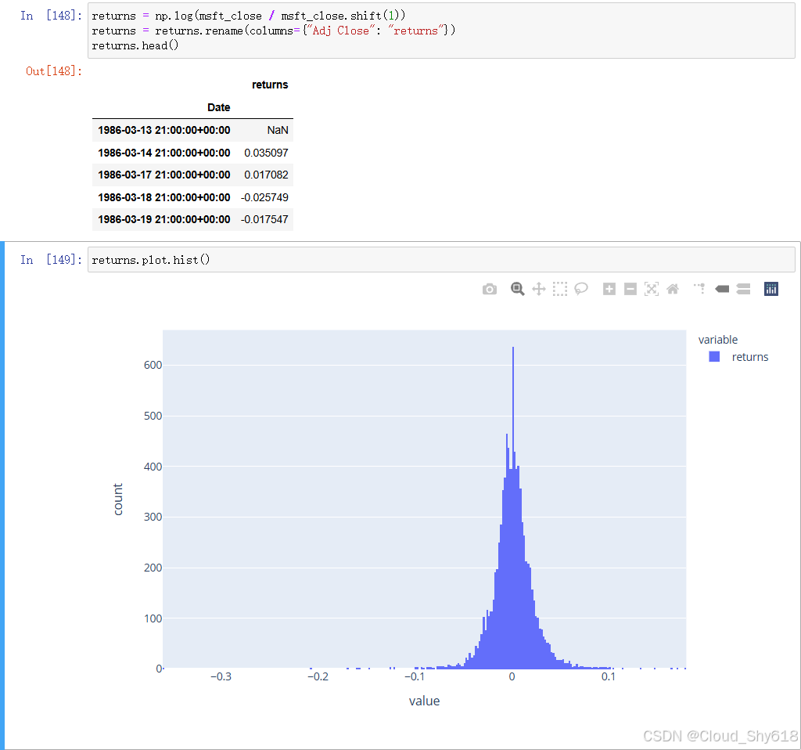Click the 600 y-axis tick label
801x750 pixels.
pyautogui.click(x=153, y=365)
